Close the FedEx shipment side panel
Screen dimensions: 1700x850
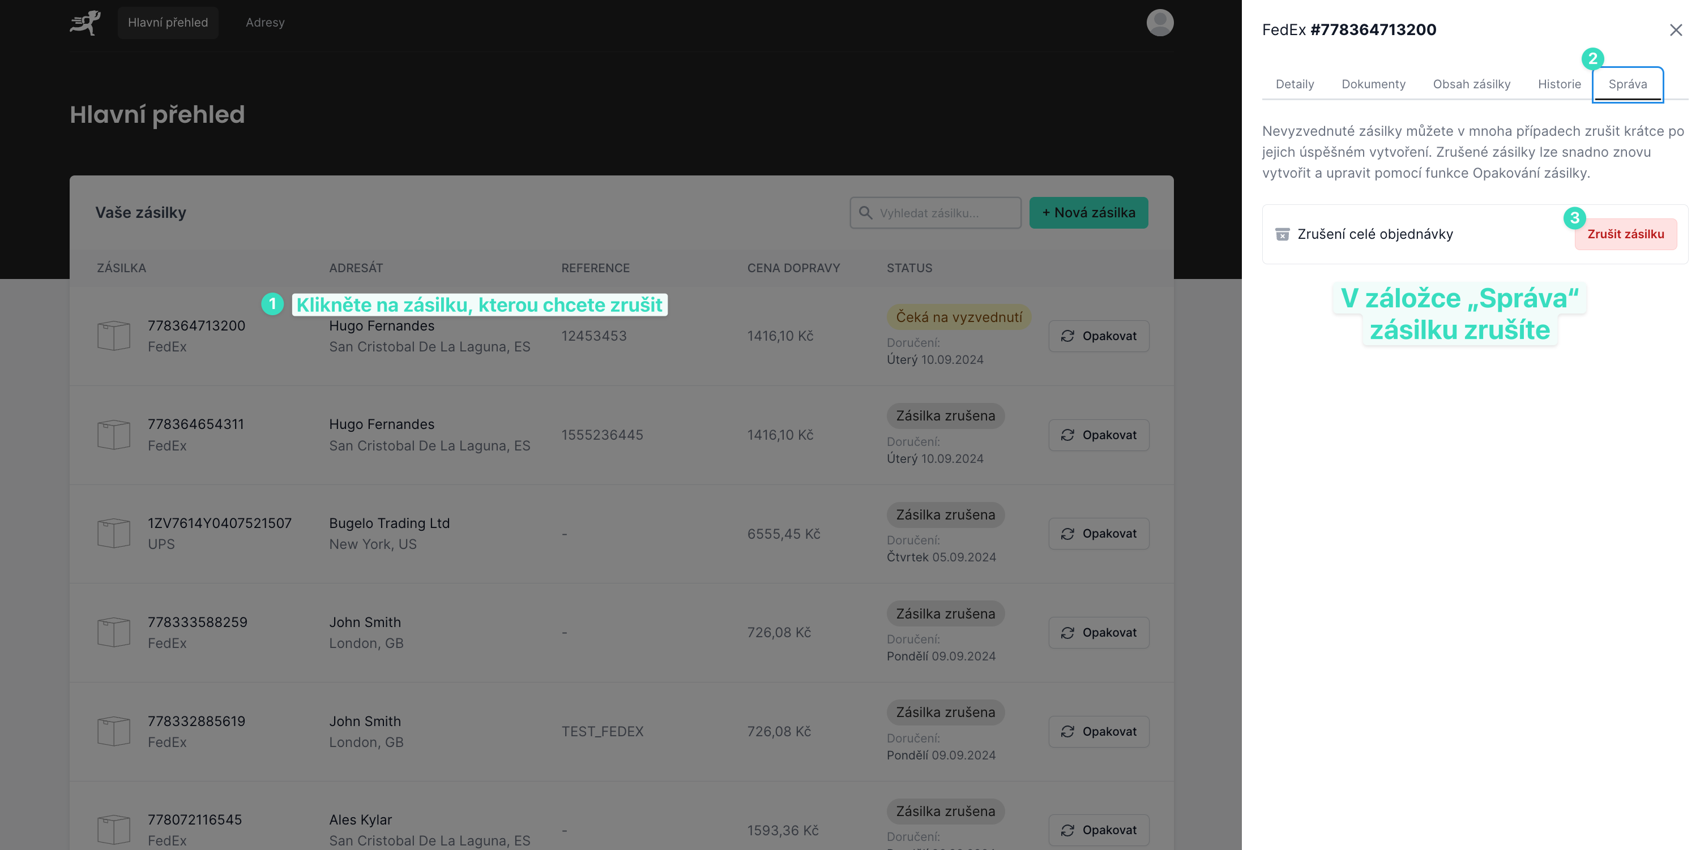point(1676,31)
